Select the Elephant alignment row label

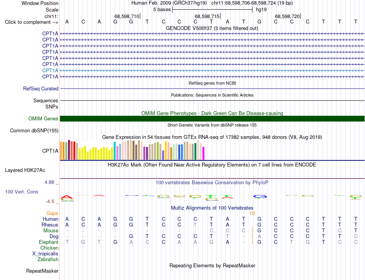click(48, 242)
